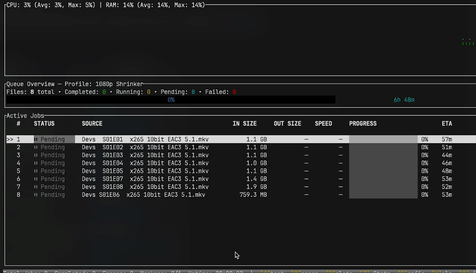Viewport: 476px width, 273px height.
Task: Click the 759.3 MB input size
Action: tap(253, 194)
